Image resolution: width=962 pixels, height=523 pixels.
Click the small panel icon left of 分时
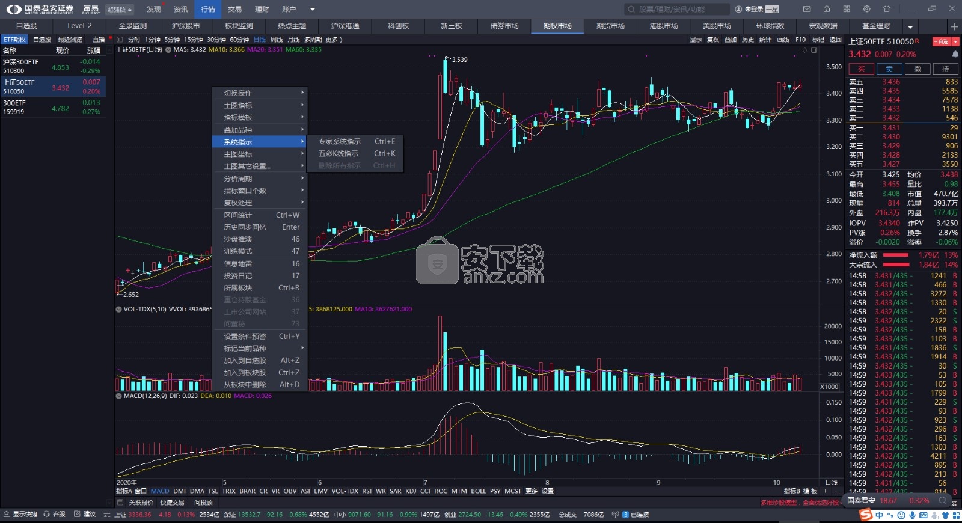[x=120, y=40]
